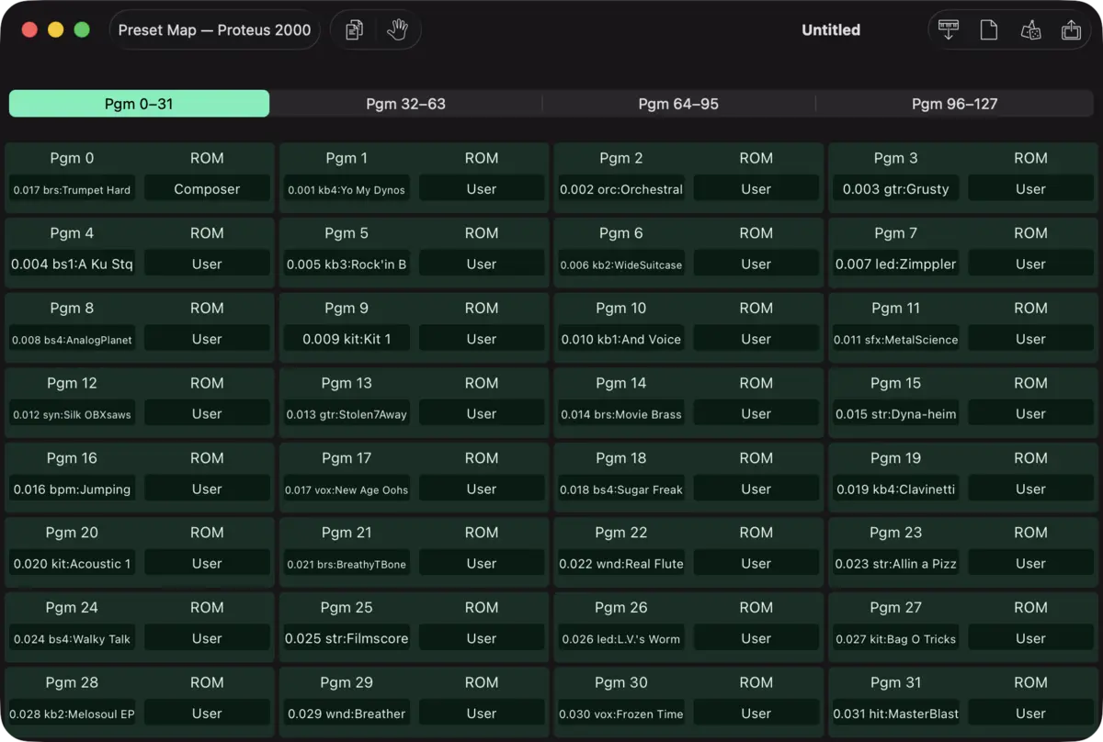The height and width of the screenshot is (742, 1103).
Task: Click the 0.024 bs4:Walky Talk preset field
Action: (72, 639)
